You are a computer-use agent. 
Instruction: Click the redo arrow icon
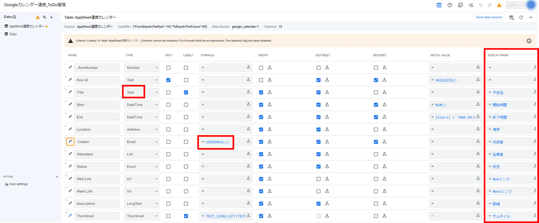click(x=490, y=5)
